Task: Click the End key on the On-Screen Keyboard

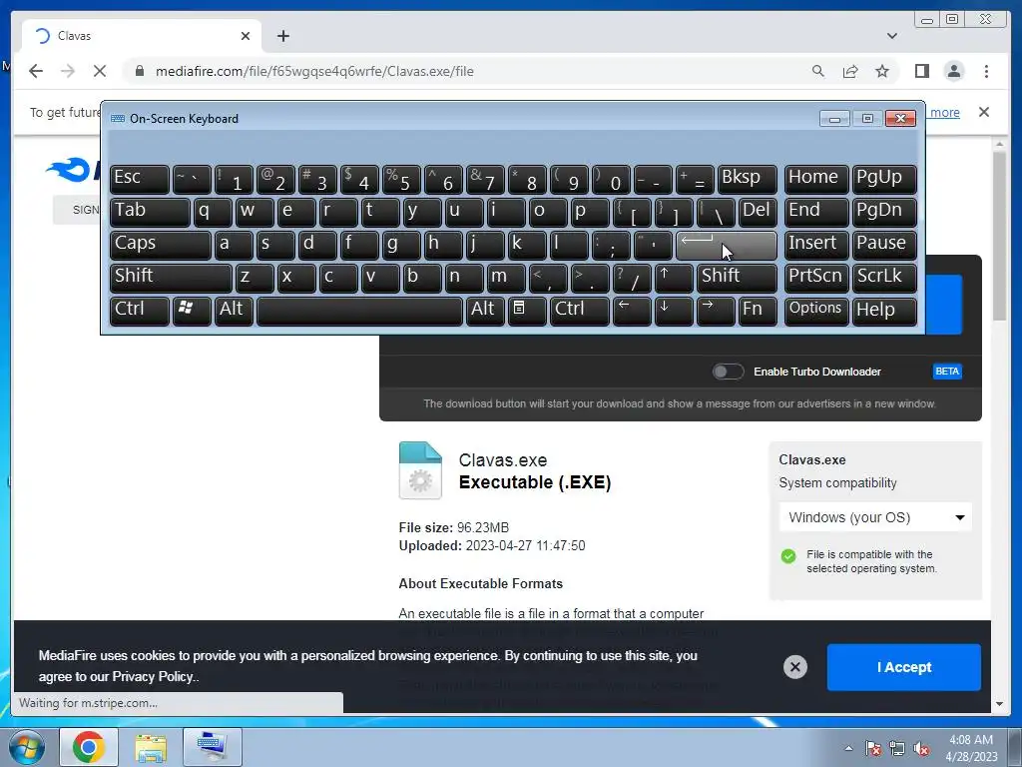Action: click(x=816, y=213)
